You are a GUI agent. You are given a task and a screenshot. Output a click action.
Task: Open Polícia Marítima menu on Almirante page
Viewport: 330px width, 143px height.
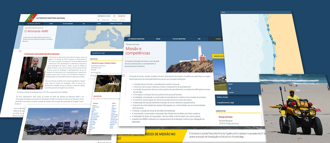tap(68, 24)
